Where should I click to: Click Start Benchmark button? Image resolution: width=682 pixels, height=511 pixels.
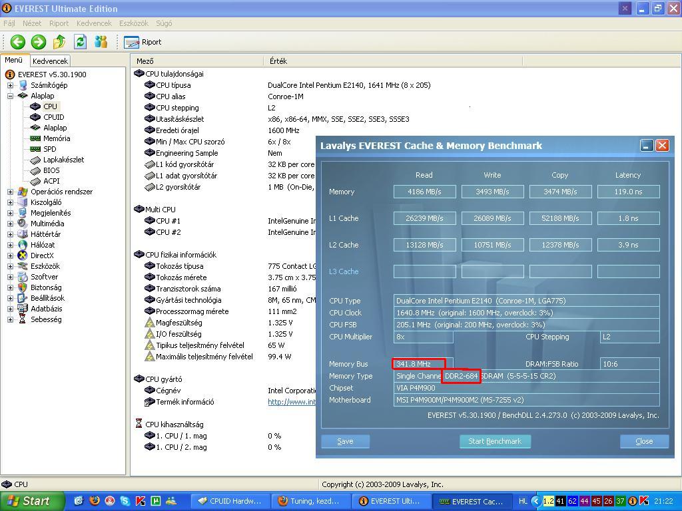pyautogui.click(x=495, y=442)
